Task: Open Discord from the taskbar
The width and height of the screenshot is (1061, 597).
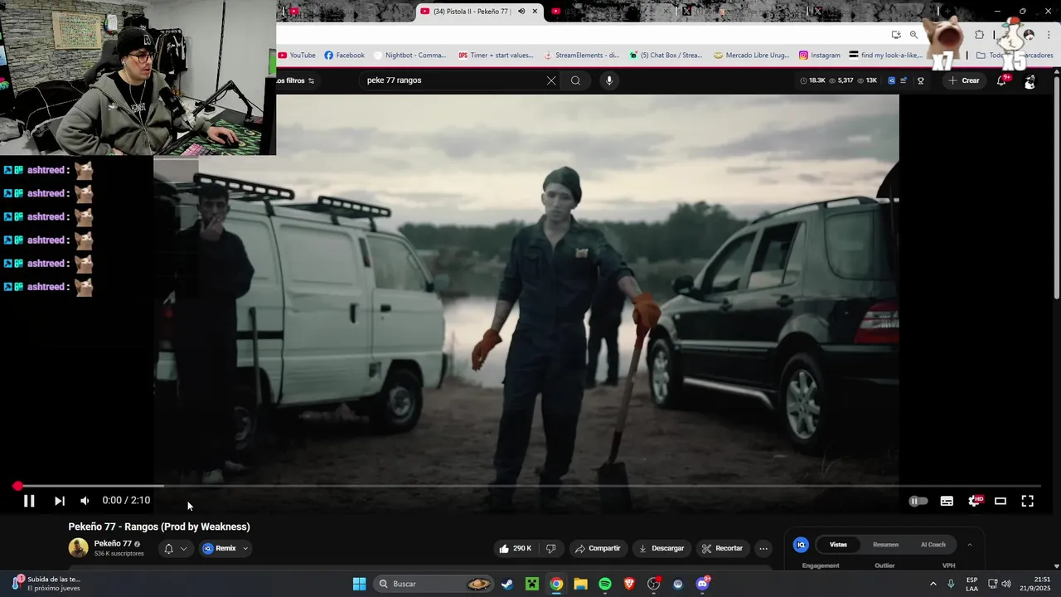Action: coord(703,584)
